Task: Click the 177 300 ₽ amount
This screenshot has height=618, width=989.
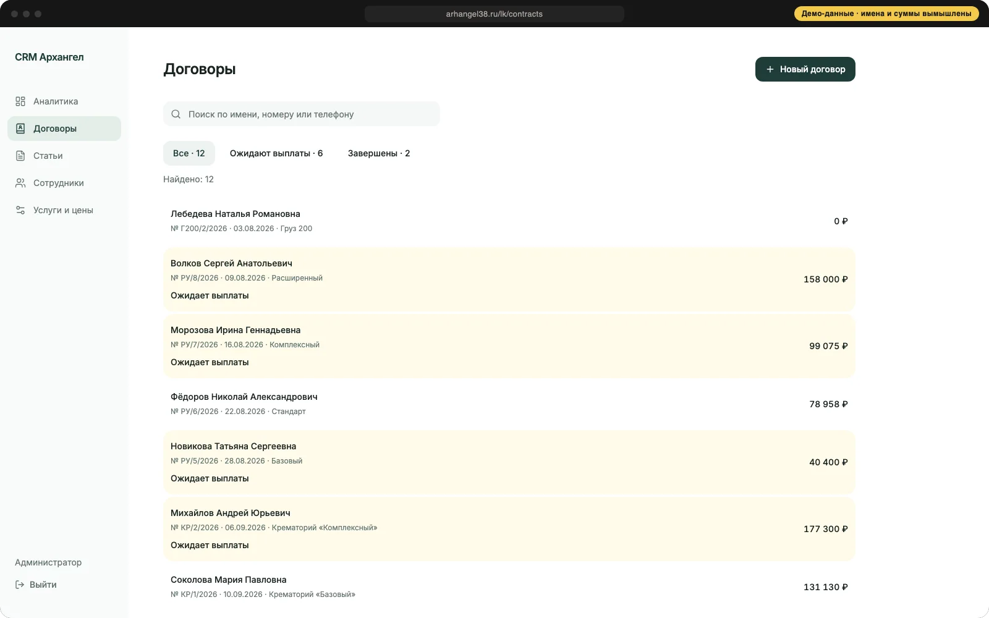Action: [x=826, y=529]
